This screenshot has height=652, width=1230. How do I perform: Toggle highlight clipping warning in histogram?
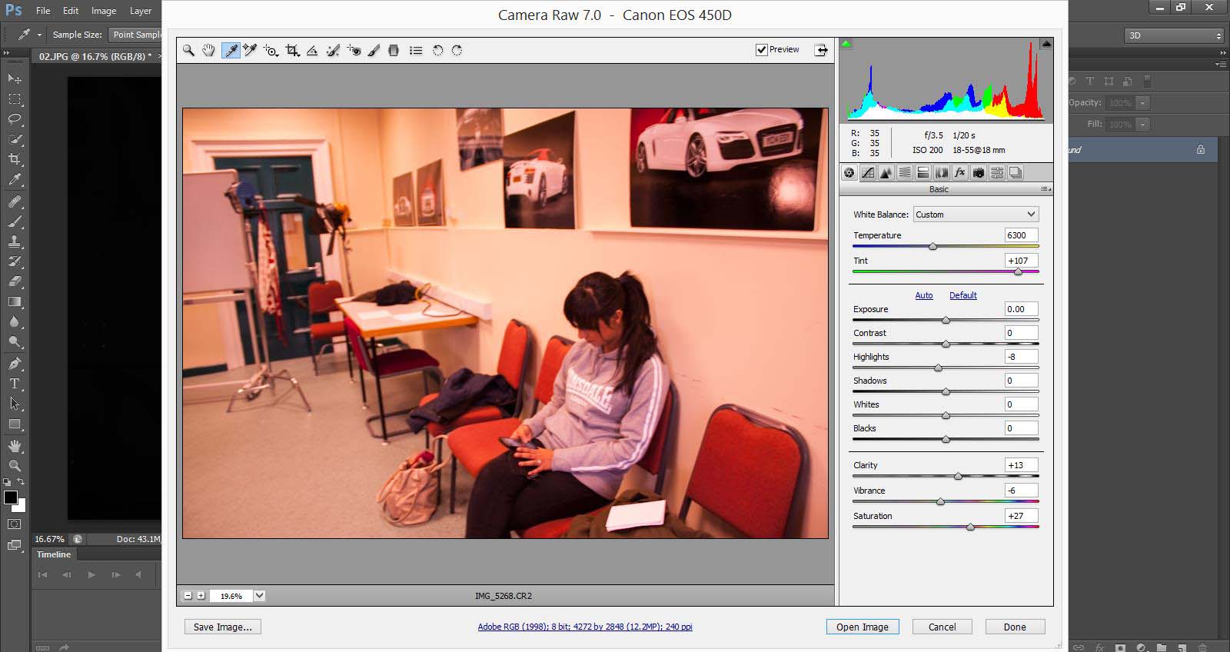[1046, 44]
